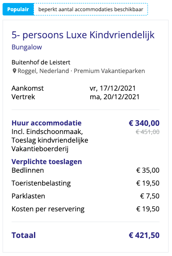Viewport: 172px width, 256px height.
Task: Click the Toeristenbelasting amount € 19,50
Action: [148, 183]
